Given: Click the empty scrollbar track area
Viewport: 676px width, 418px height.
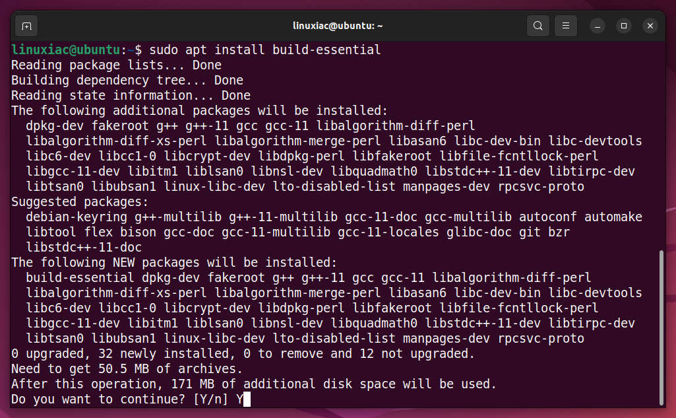Looking at the screenshot, I should pyautogui.click(x=661, y=146).
